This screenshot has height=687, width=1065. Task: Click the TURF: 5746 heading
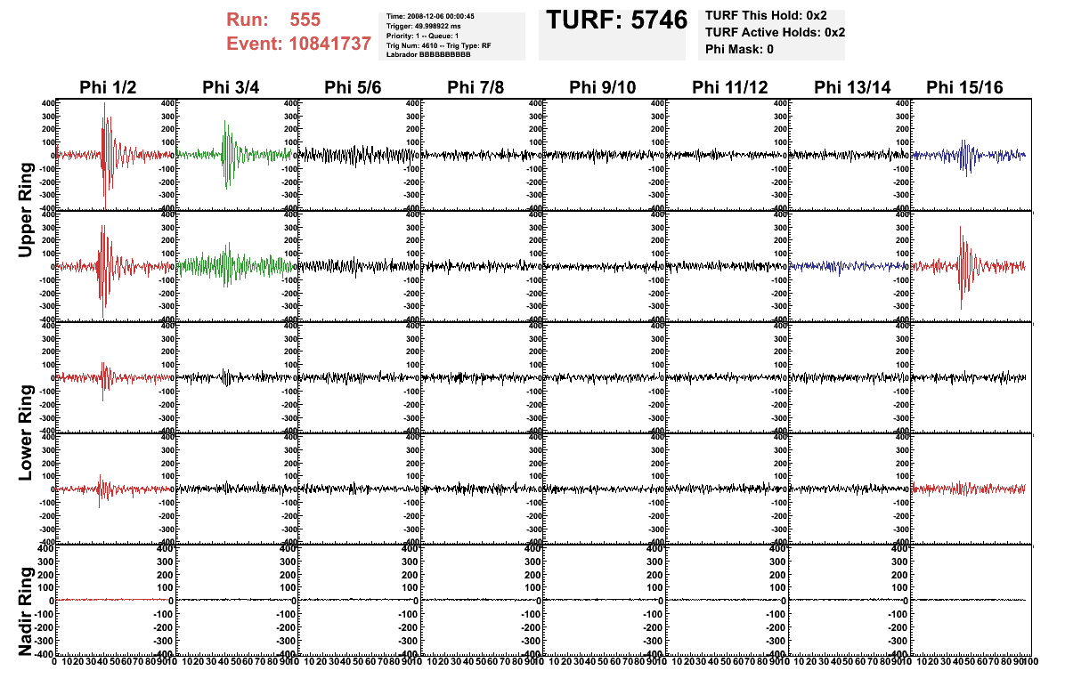coord(617,20)
